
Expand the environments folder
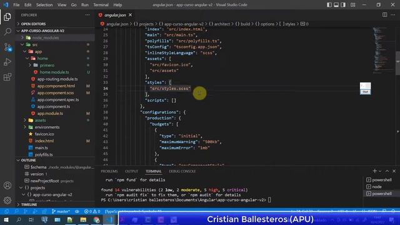[25, 127]
